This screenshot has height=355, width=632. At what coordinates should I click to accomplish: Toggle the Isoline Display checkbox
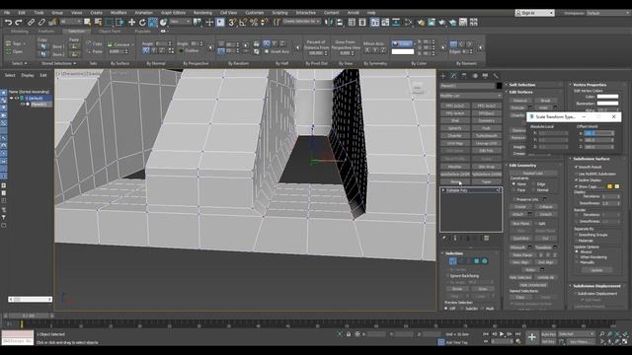pos(577,179)
